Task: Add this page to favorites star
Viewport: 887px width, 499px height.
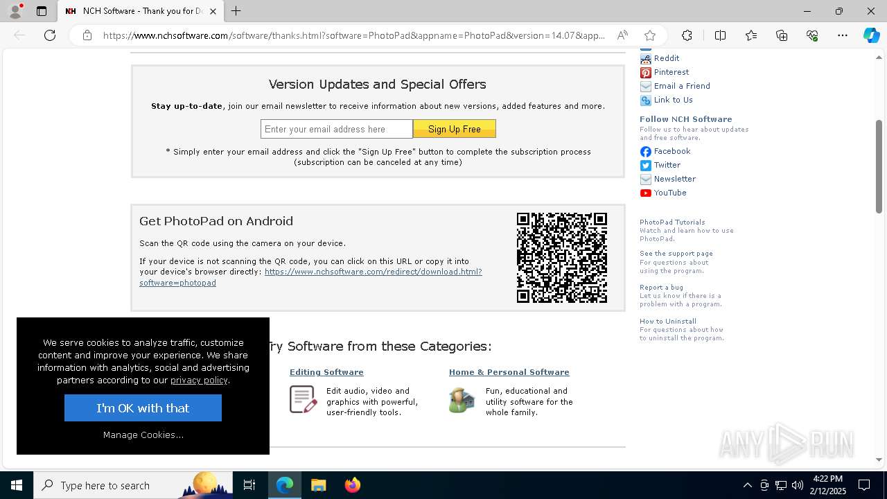Action: [649, 35]
